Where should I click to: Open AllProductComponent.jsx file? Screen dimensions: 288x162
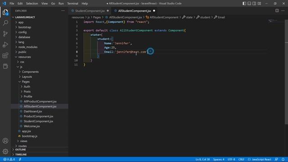coord(40,101)
